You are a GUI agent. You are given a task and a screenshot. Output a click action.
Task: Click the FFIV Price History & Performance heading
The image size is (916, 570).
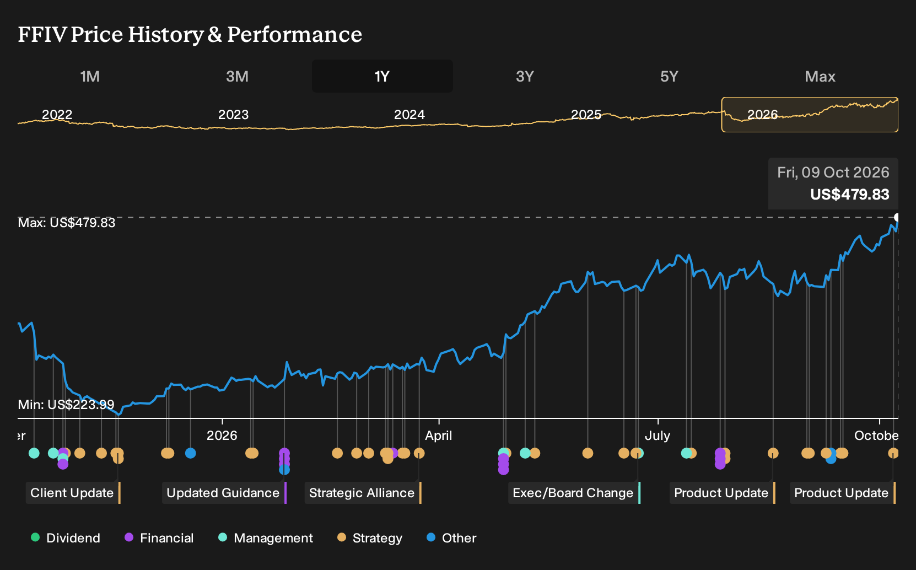pyautogui.click(x=190, y=34)
